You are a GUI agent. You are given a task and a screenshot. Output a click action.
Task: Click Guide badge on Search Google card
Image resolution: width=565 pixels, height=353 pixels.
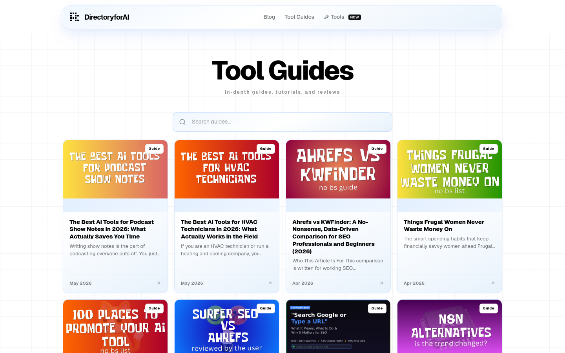[x=377, y=308]
